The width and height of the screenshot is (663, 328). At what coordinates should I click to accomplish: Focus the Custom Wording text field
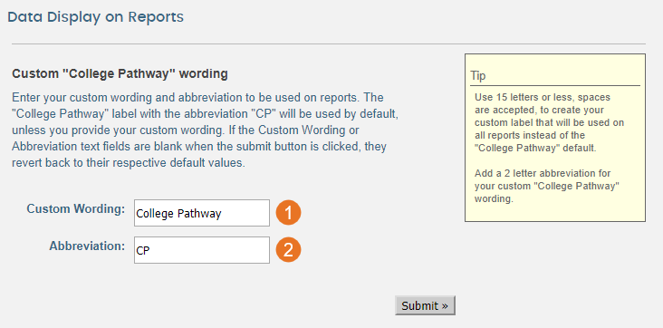point(202,213)
